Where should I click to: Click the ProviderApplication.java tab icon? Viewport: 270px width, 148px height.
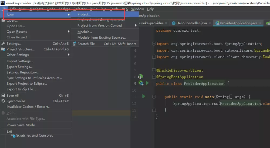click(217, 23)
